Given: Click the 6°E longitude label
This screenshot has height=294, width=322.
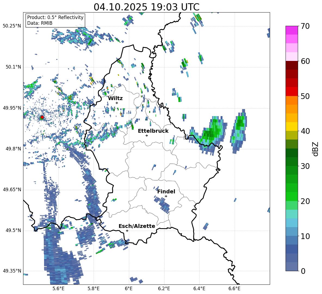Looking at the screenshot, I should [129, 289].
